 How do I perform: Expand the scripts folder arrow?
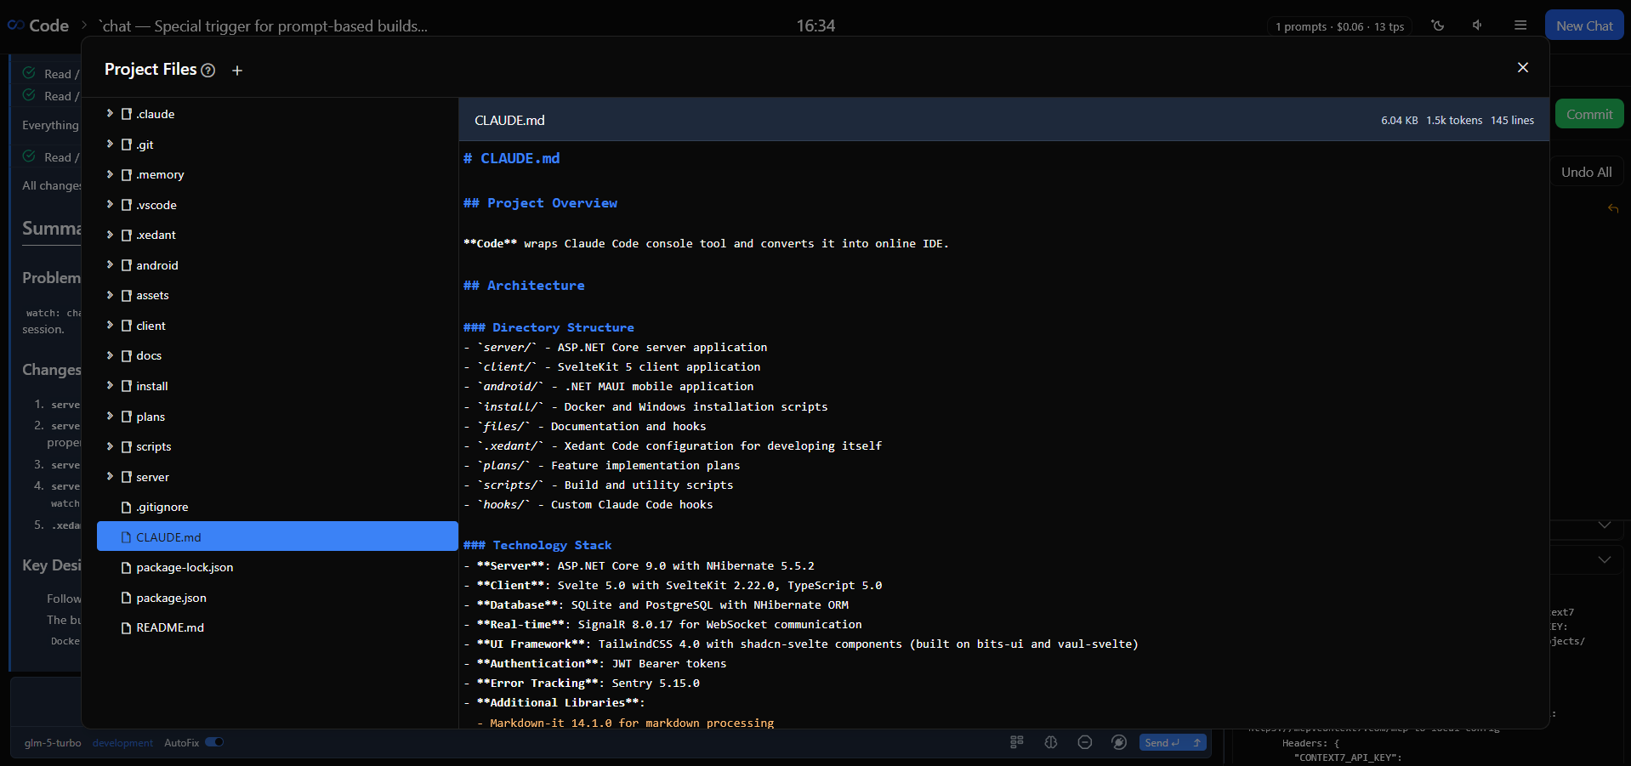pyautogui.click(x=110, y=446)
